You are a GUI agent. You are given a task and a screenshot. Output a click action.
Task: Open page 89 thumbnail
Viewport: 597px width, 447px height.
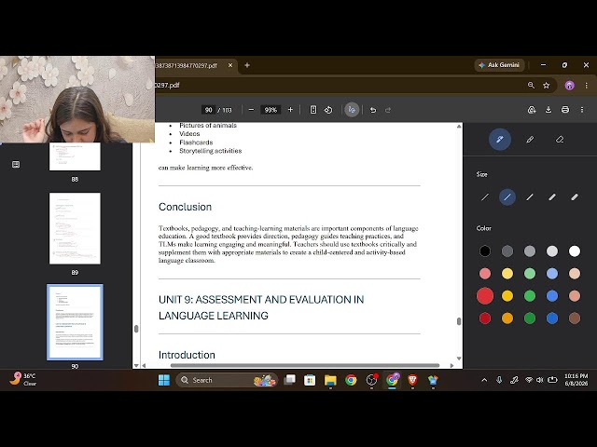75,228
